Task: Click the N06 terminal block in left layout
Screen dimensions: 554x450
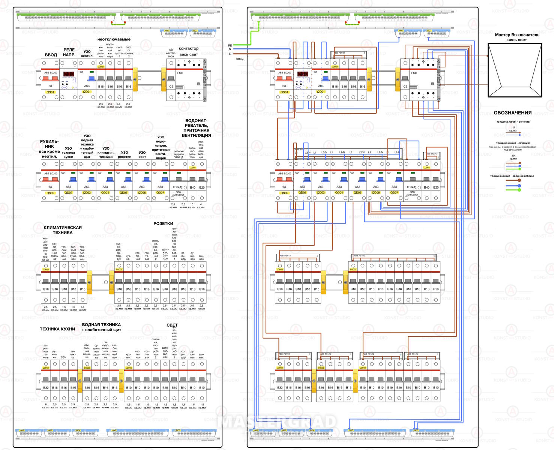Action: click(137, 433)
